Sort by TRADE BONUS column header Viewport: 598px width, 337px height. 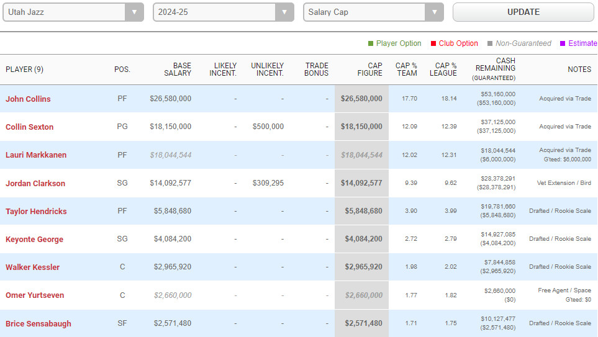click(x=316, y=70)
